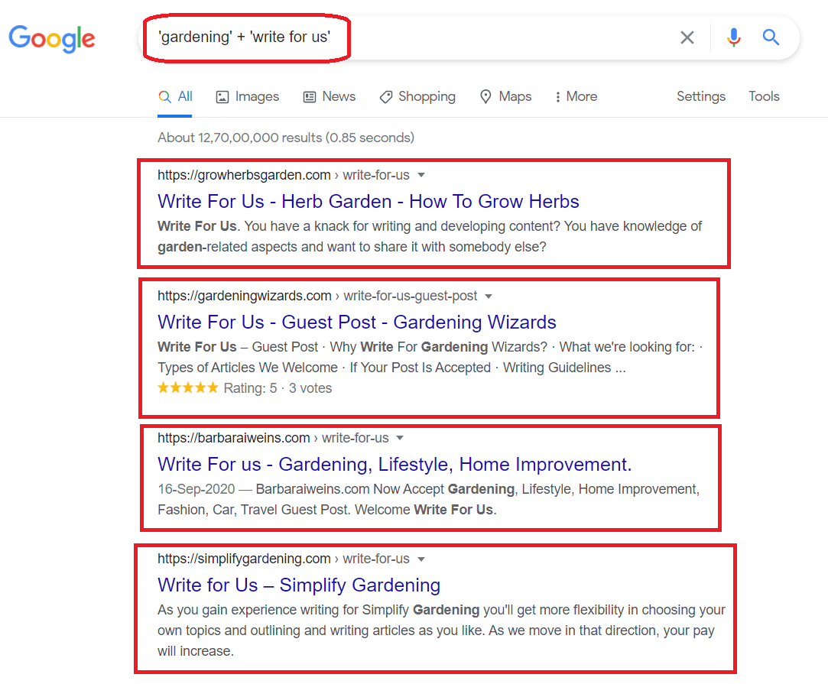Expand dropdown arrow next to simplifygardening.com URL
This screenshot has height=684, width=828.
click(420, 559)
